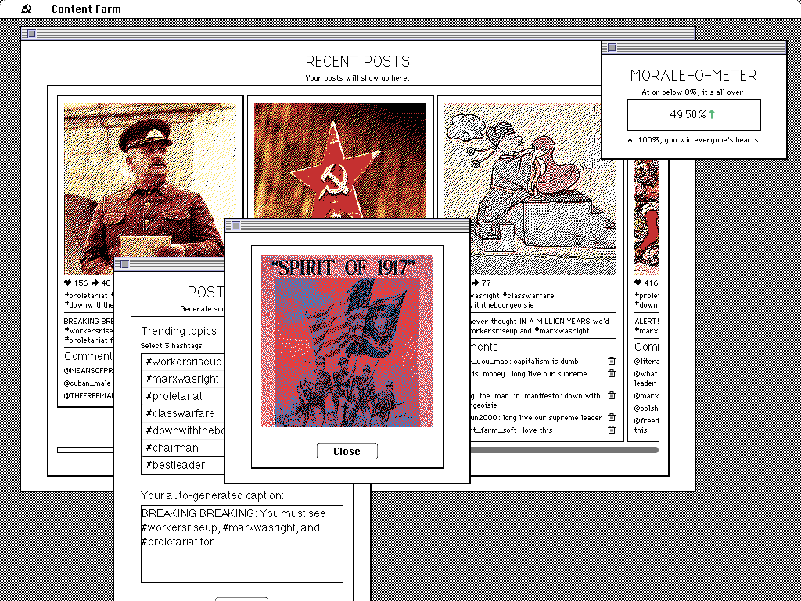Image resolution: width=801 pixels, height=601 pixels.
Task: Click the '@cuban_male' comment
Action: click(88, 383)
